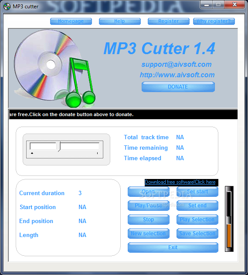Click the http://www.aivsoft.com address text
The image size is (248, 275).
tap(177, 75)
